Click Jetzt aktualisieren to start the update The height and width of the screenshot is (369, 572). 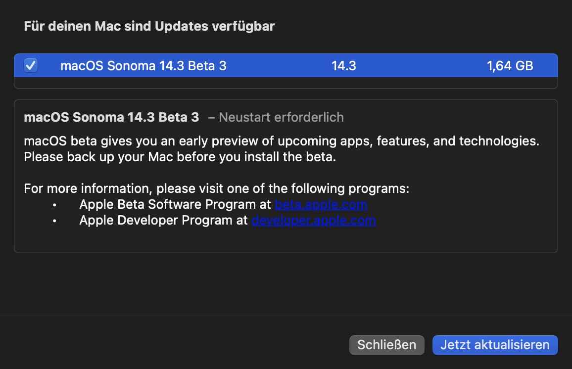(x=495, y=345)
